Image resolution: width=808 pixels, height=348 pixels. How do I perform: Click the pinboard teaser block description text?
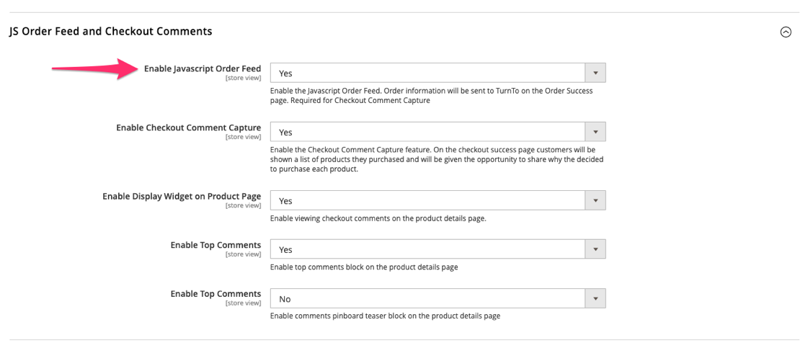(x=385, y=316)
